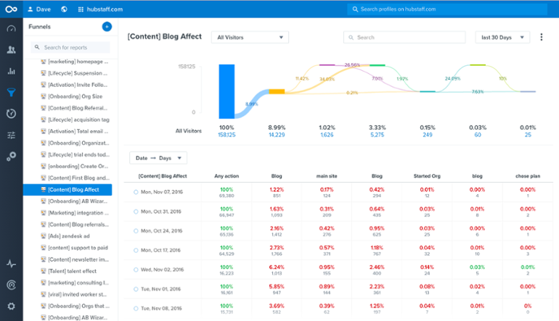Click the 14,229 Blog step count link
The image size is (559, 321).
(x=277, y=135)
